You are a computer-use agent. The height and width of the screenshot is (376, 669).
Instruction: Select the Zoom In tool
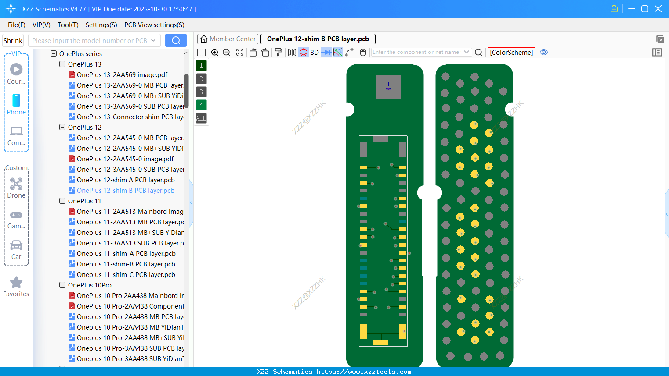tap(215, 52)
